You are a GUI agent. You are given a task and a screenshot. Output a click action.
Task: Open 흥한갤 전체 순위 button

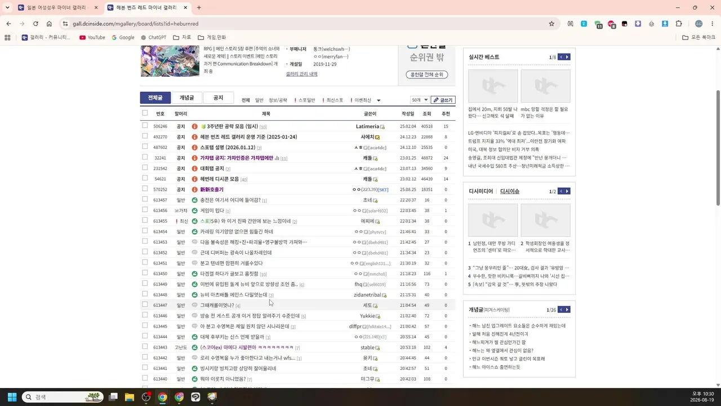pyautogui.click(x=426, y=74)
